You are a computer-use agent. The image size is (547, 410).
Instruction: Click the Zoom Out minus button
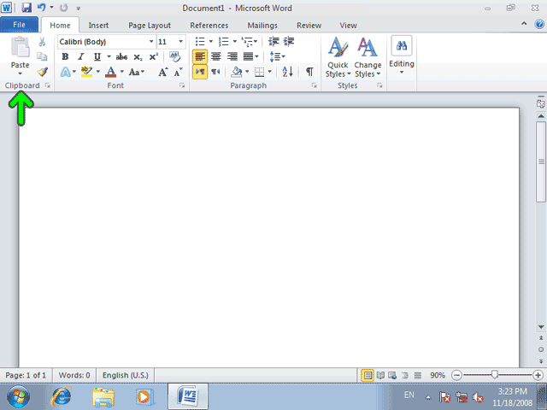(x=456, y=375)
